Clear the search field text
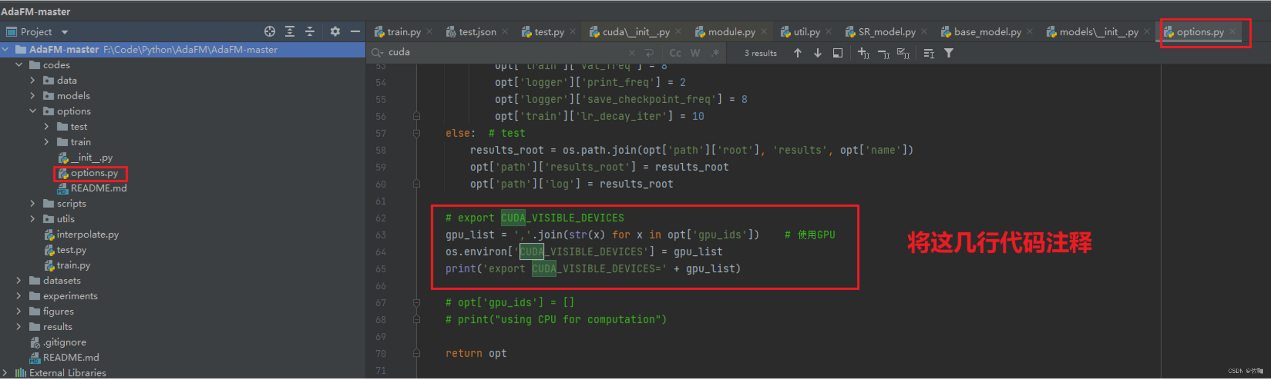The image size is (1271, 379). pos(632,53)
